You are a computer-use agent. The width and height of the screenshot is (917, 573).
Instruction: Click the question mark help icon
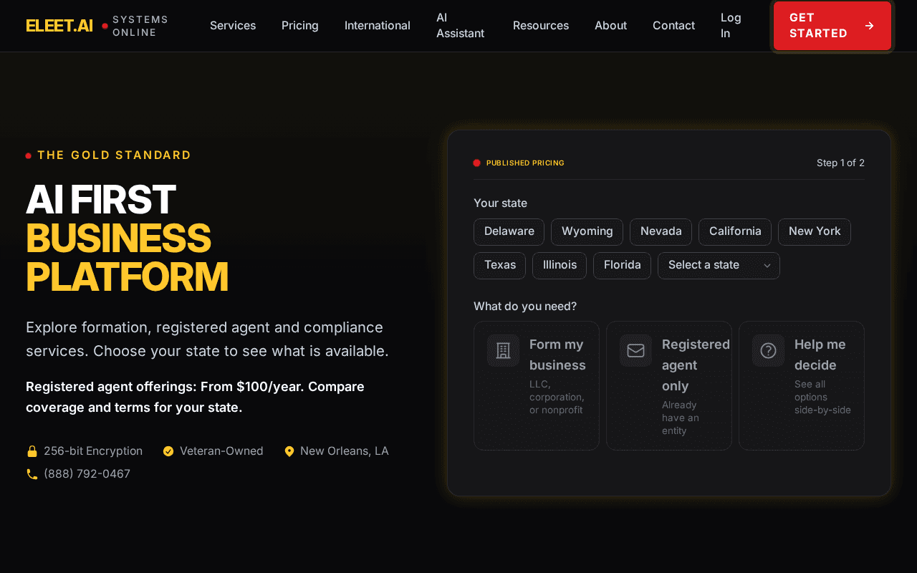coord(768,351)
